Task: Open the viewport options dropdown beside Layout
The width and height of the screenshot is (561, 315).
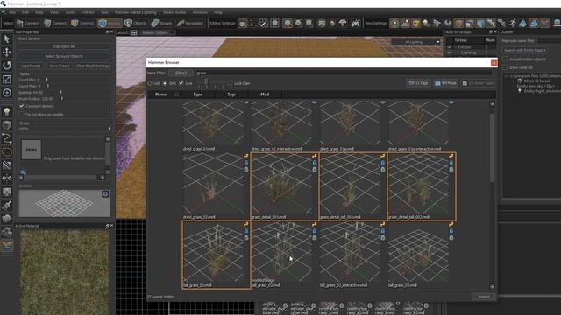Action: [x=158, y=32]
